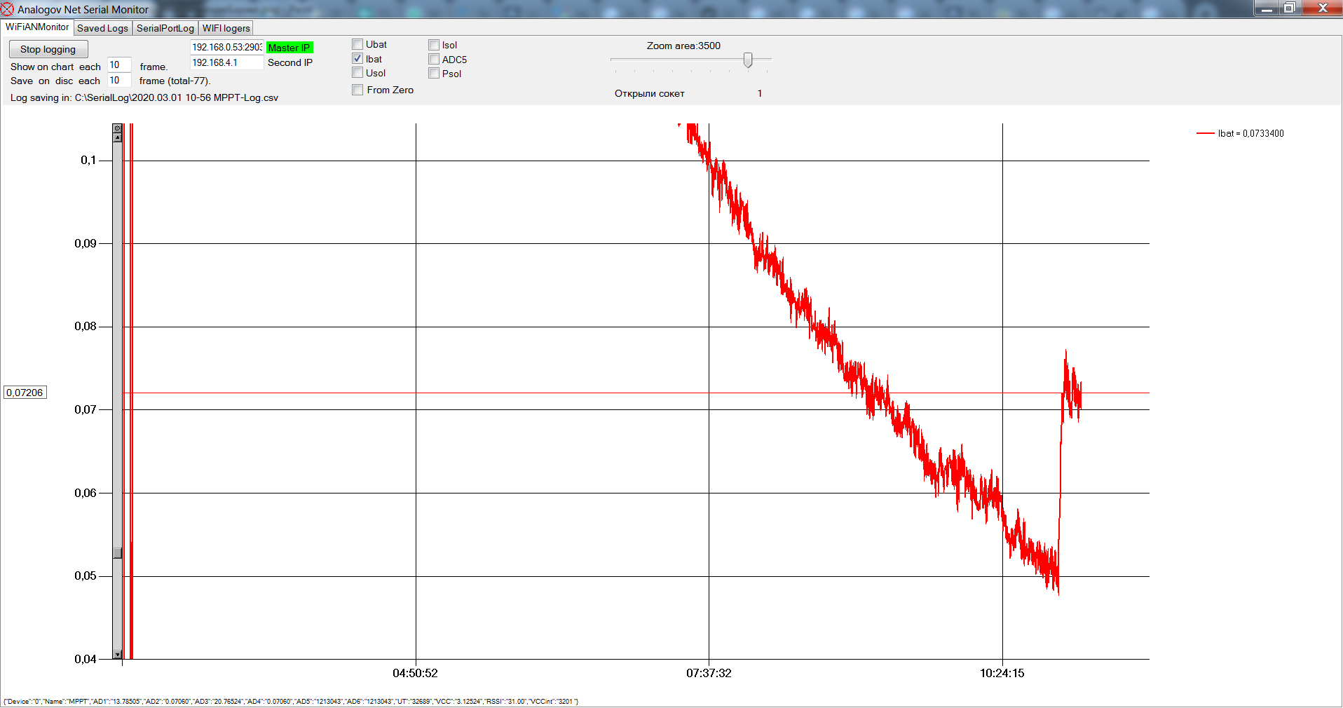Open the WIFI logers tab
1343x708 pixels.
pyautogui.click(x=226, y=28)
